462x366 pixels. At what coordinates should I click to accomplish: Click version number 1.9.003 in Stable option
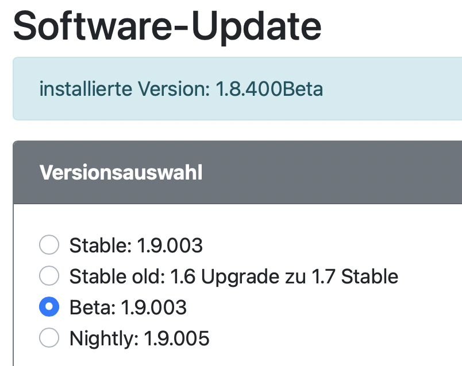170,246
